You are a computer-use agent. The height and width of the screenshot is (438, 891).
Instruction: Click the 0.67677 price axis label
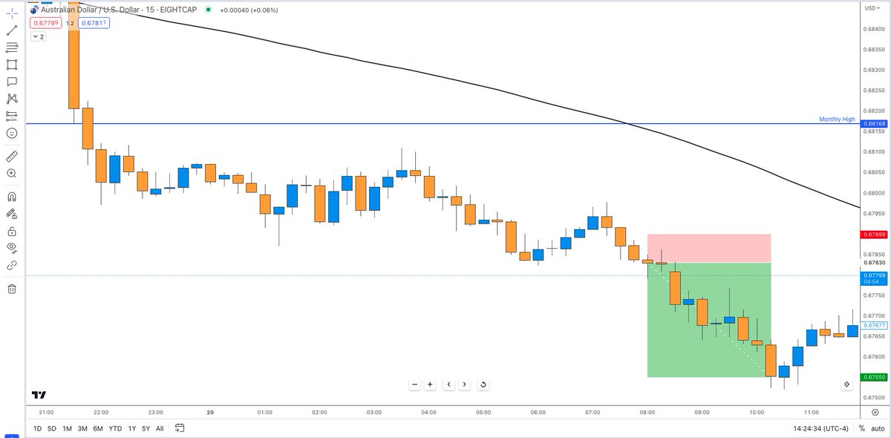click(x=873, y=325)
